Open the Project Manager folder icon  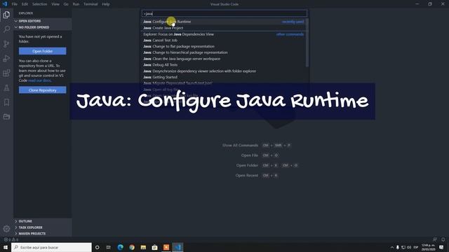point(6,117)
